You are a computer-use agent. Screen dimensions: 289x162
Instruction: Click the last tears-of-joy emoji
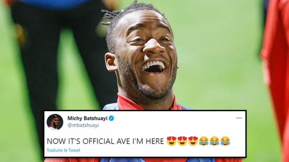[225, 141]
